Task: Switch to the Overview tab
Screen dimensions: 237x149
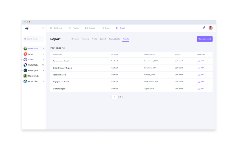Action: point(75,39)
